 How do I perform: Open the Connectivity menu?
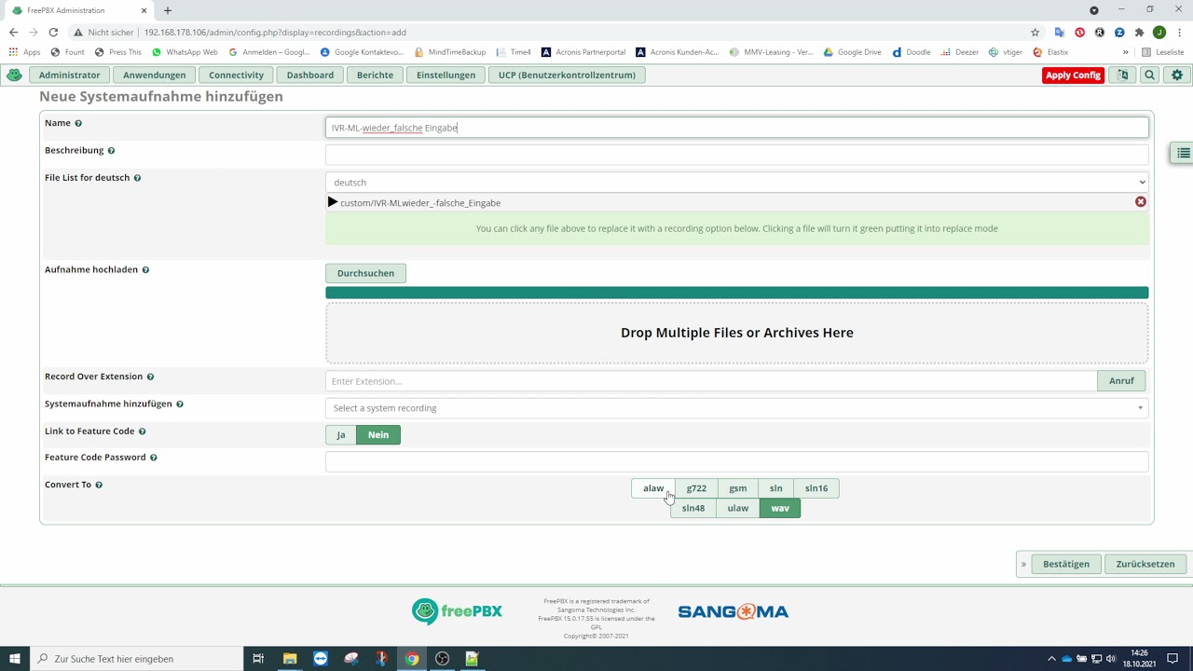236,75
